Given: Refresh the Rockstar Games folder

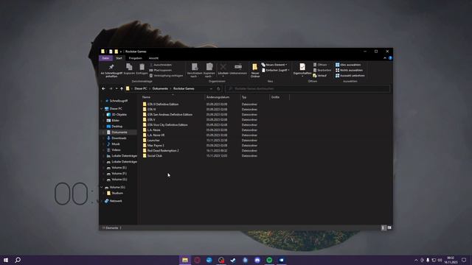Looking at the screenshot, I should coord(218,88).
